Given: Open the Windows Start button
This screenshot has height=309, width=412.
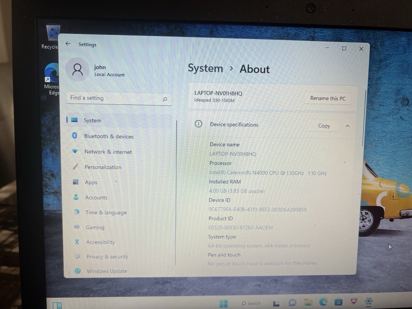Looking at the screenshot, I should 224,303.
